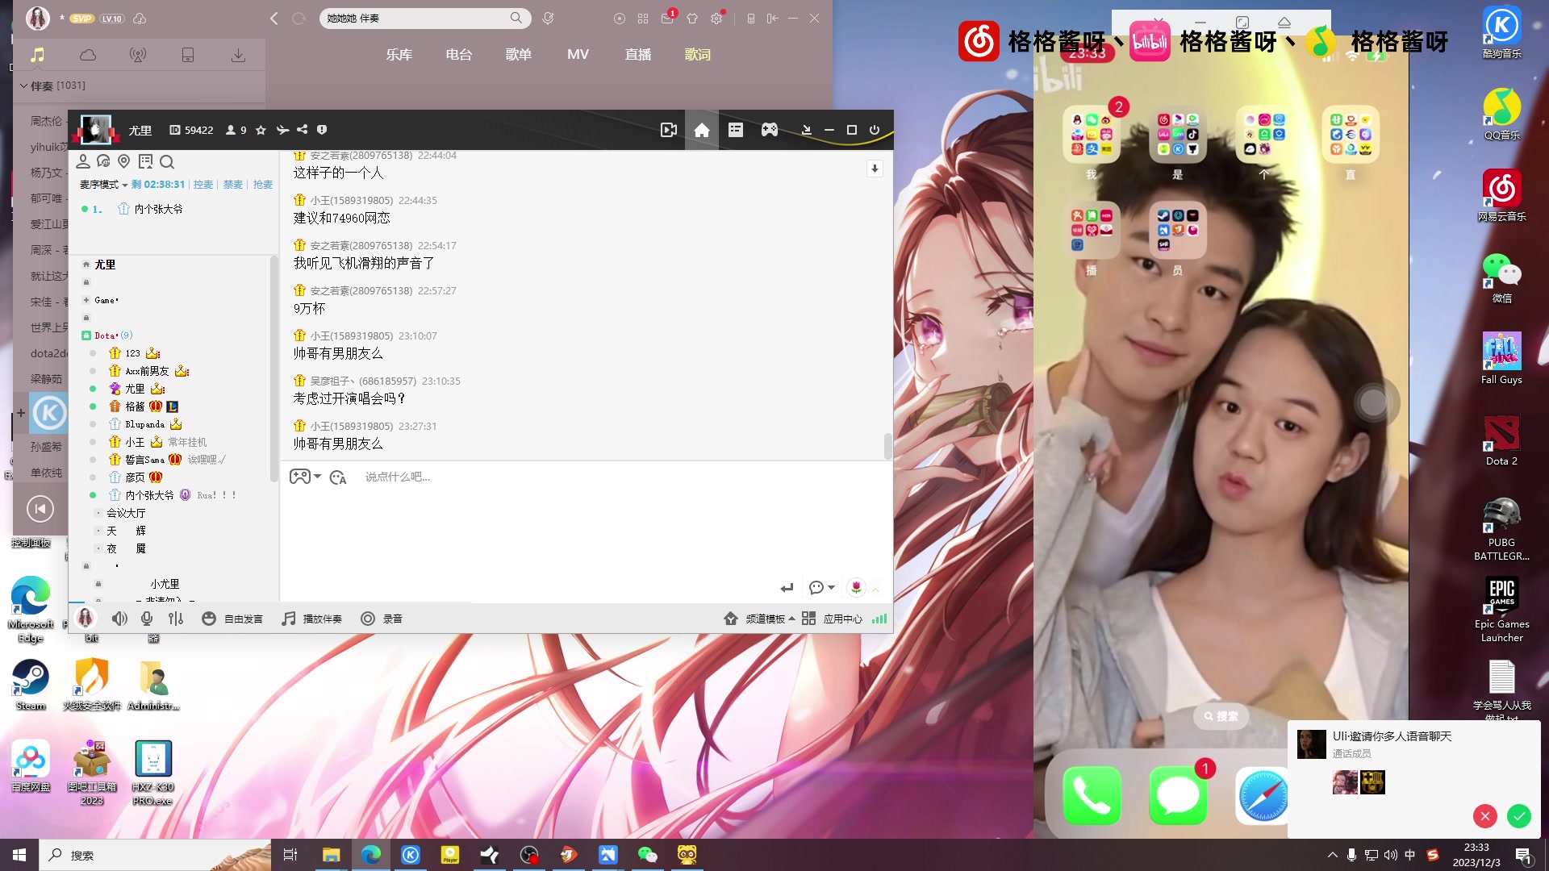Image resolution: width=1549 pixels, height=871 pixels.
Task: Expand the Game· channel node
Action: 86,300
